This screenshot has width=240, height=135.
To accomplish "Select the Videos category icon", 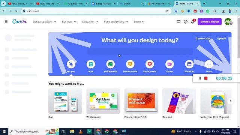I will click(x=169, y=64).
